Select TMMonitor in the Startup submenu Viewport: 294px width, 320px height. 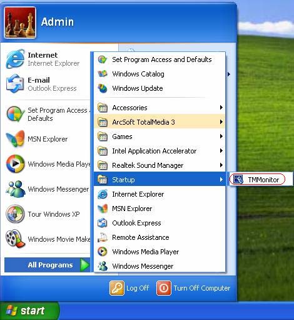[261, 180]
